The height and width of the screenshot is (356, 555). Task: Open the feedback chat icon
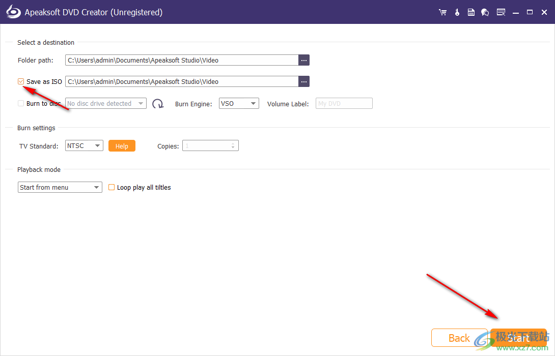click(x=485, y=12)
